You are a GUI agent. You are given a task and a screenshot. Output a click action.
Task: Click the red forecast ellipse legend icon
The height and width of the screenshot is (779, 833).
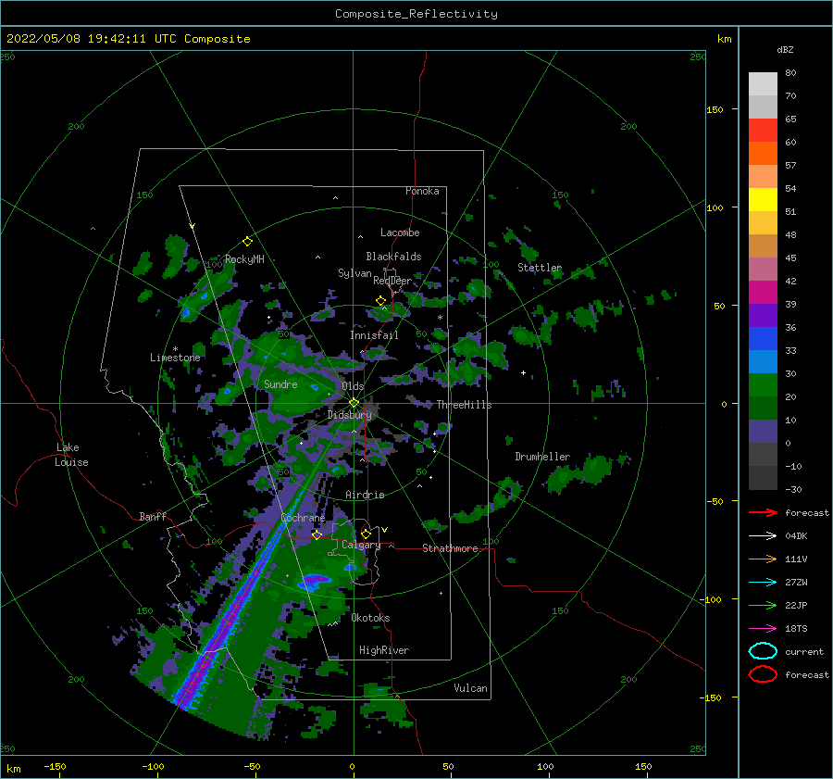point(763,674)
